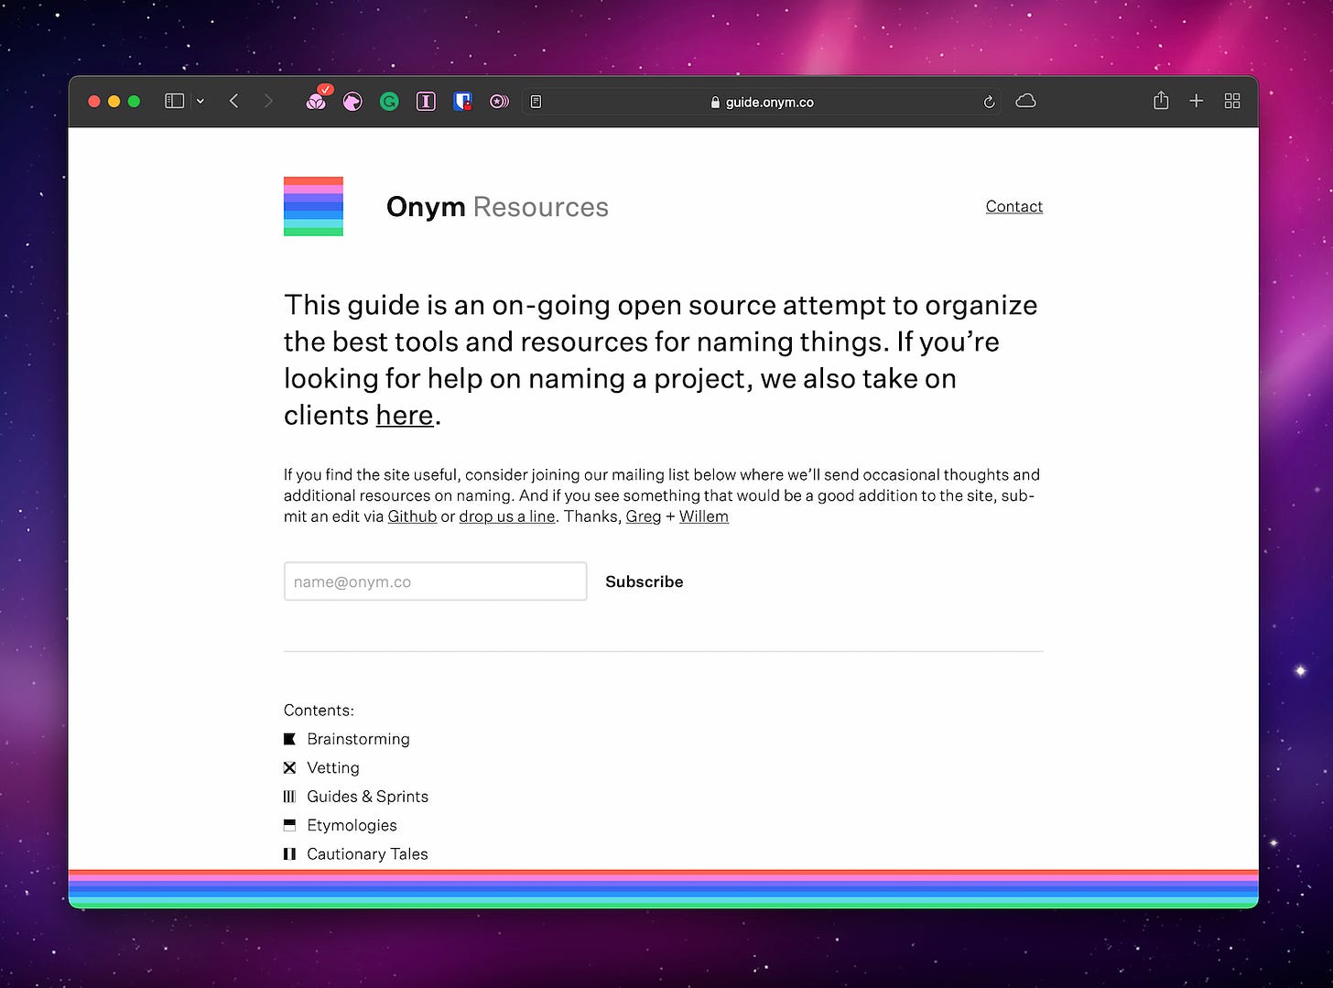Click the green full-screen window button
The height and width of the screenshot is (988, 1333).
tap(134, 102)
